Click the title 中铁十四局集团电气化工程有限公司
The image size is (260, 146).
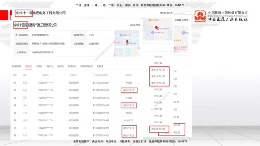coord(35,25)
